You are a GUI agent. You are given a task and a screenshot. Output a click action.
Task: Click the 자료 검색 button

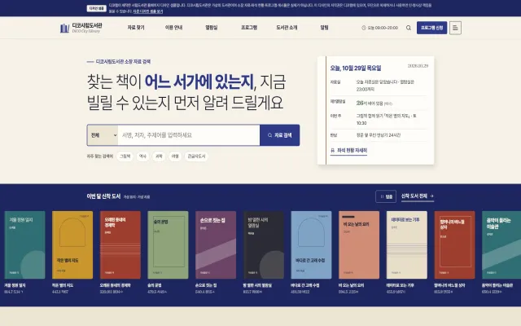coord(280,135)
